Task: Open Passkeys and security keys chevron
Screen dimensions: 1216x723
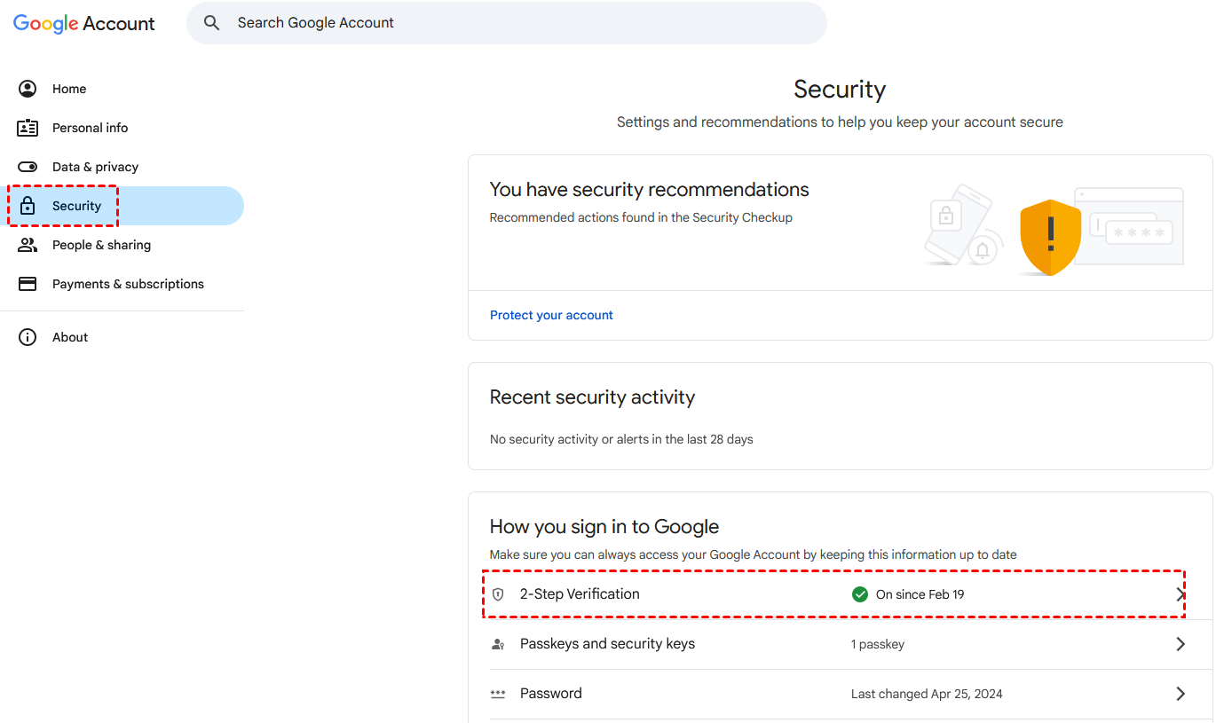Action: click(x=1180, y=644)
